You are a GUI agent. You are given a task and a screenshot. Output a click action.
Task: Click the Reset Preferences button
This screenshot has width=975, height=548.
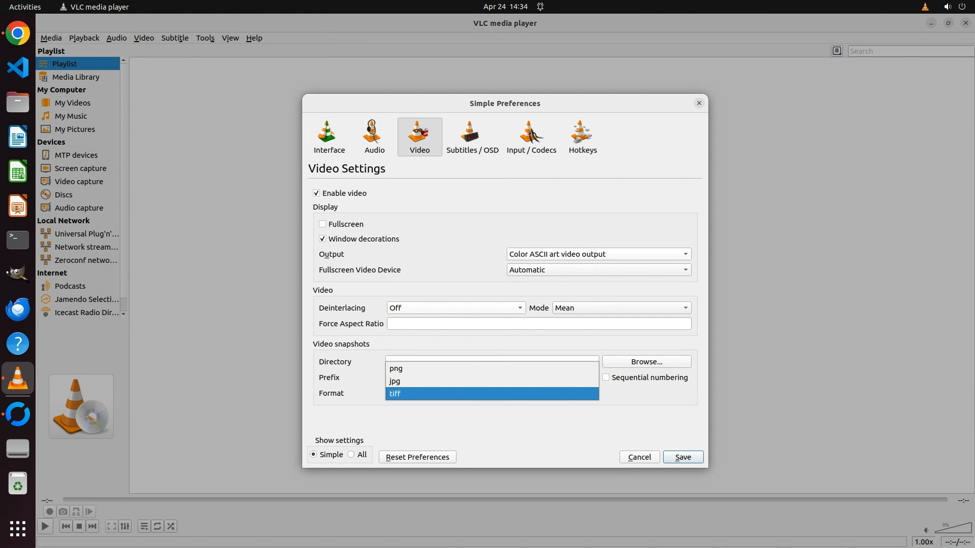[417, 457]
